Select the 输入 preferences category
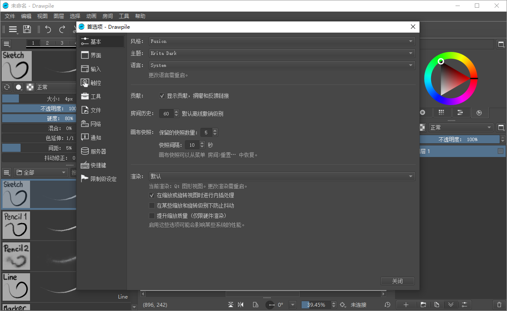Viewport: 507px width, 311px height. (102, 69)
